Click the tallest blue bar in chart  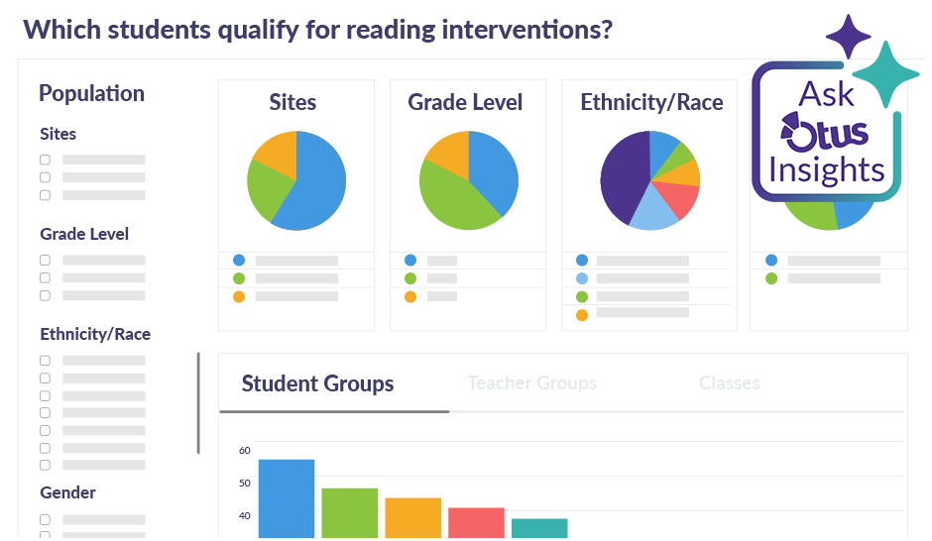coord(287,498)
